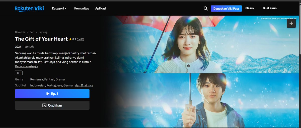Open the Rakuten Viki home logo
Screen dimensions: 301x128
point(29,9)
